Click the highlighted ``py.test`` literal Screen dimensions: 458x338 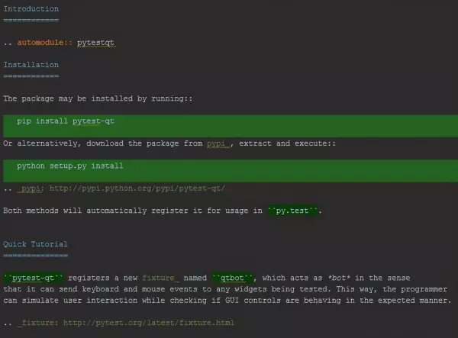pyautogui.click(x=292, y=211)
